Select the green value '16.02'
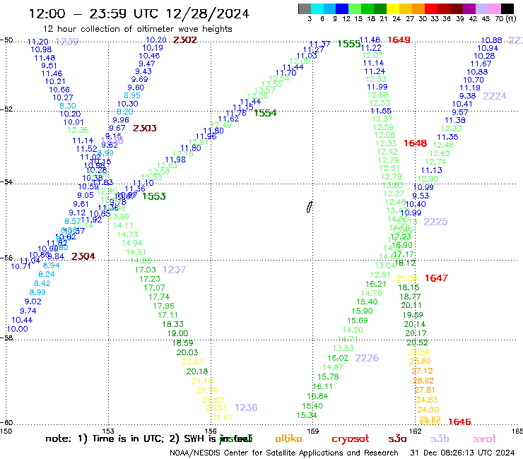This screenshot has height=459, width=523. [338, 358]
